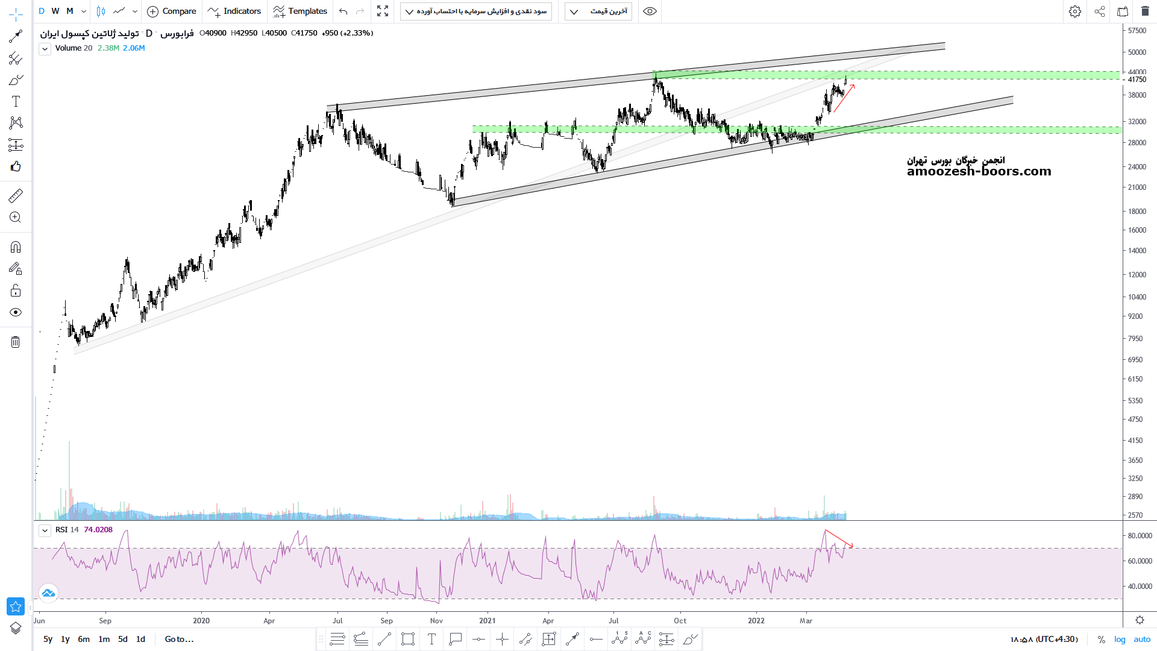This screenshot has height=651, width=1157.
Task: Click the fullscreen mode icon
Action: pyautogui.click(x=383, y=11)
